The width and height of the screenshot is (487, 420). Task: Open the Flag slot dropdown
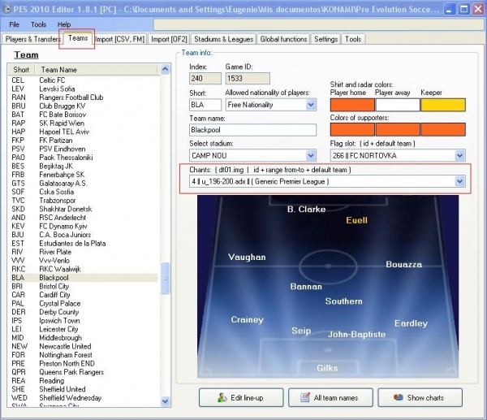point(459,155)
